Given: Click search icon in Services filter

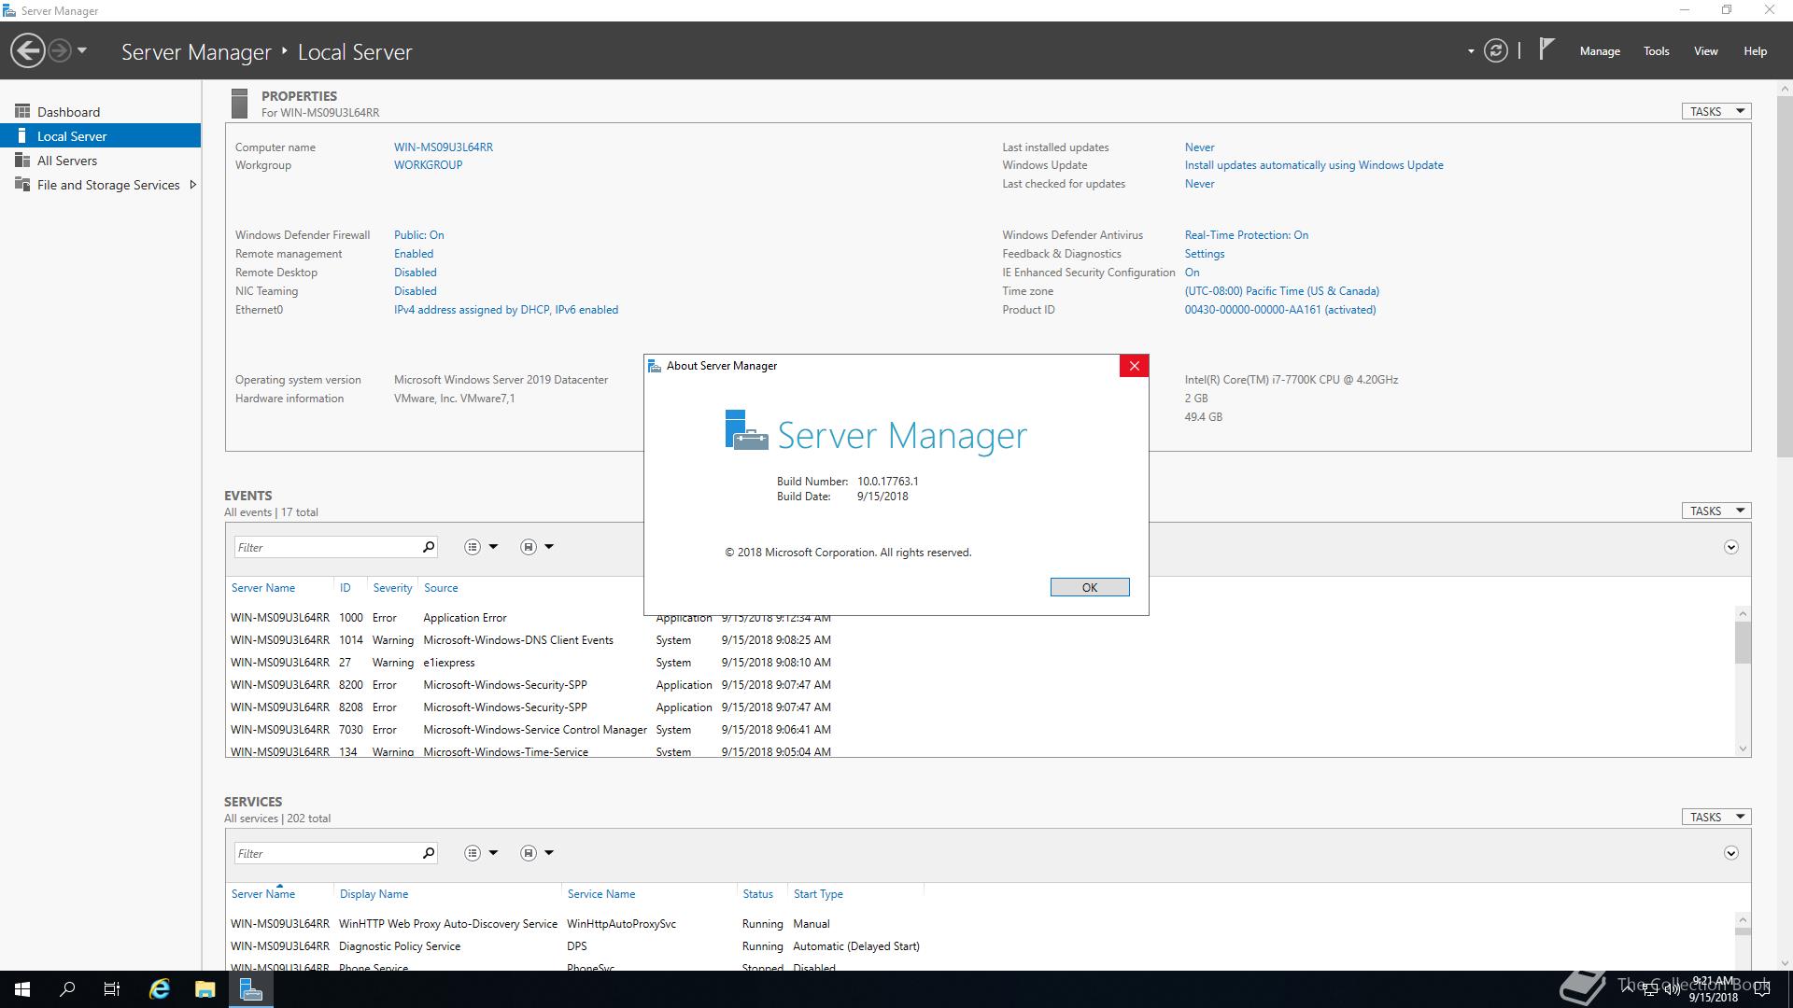Looking at the screenshot, I should [x=429, y=853].
